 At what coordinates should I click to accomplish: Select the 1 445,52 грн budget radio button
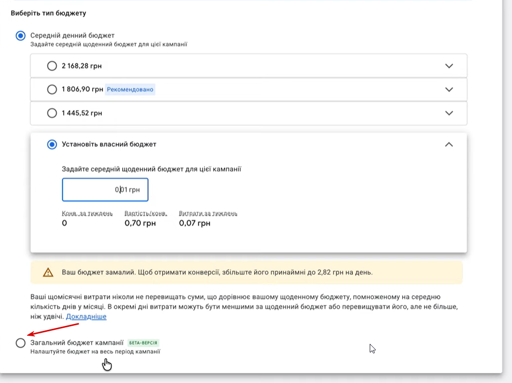pyautogui.click(x=52, y=113)
